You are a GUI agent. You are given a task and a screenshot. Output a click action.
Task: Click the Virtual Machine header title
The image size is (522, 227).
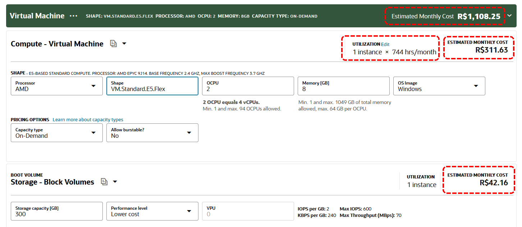[x=37, y=16]
